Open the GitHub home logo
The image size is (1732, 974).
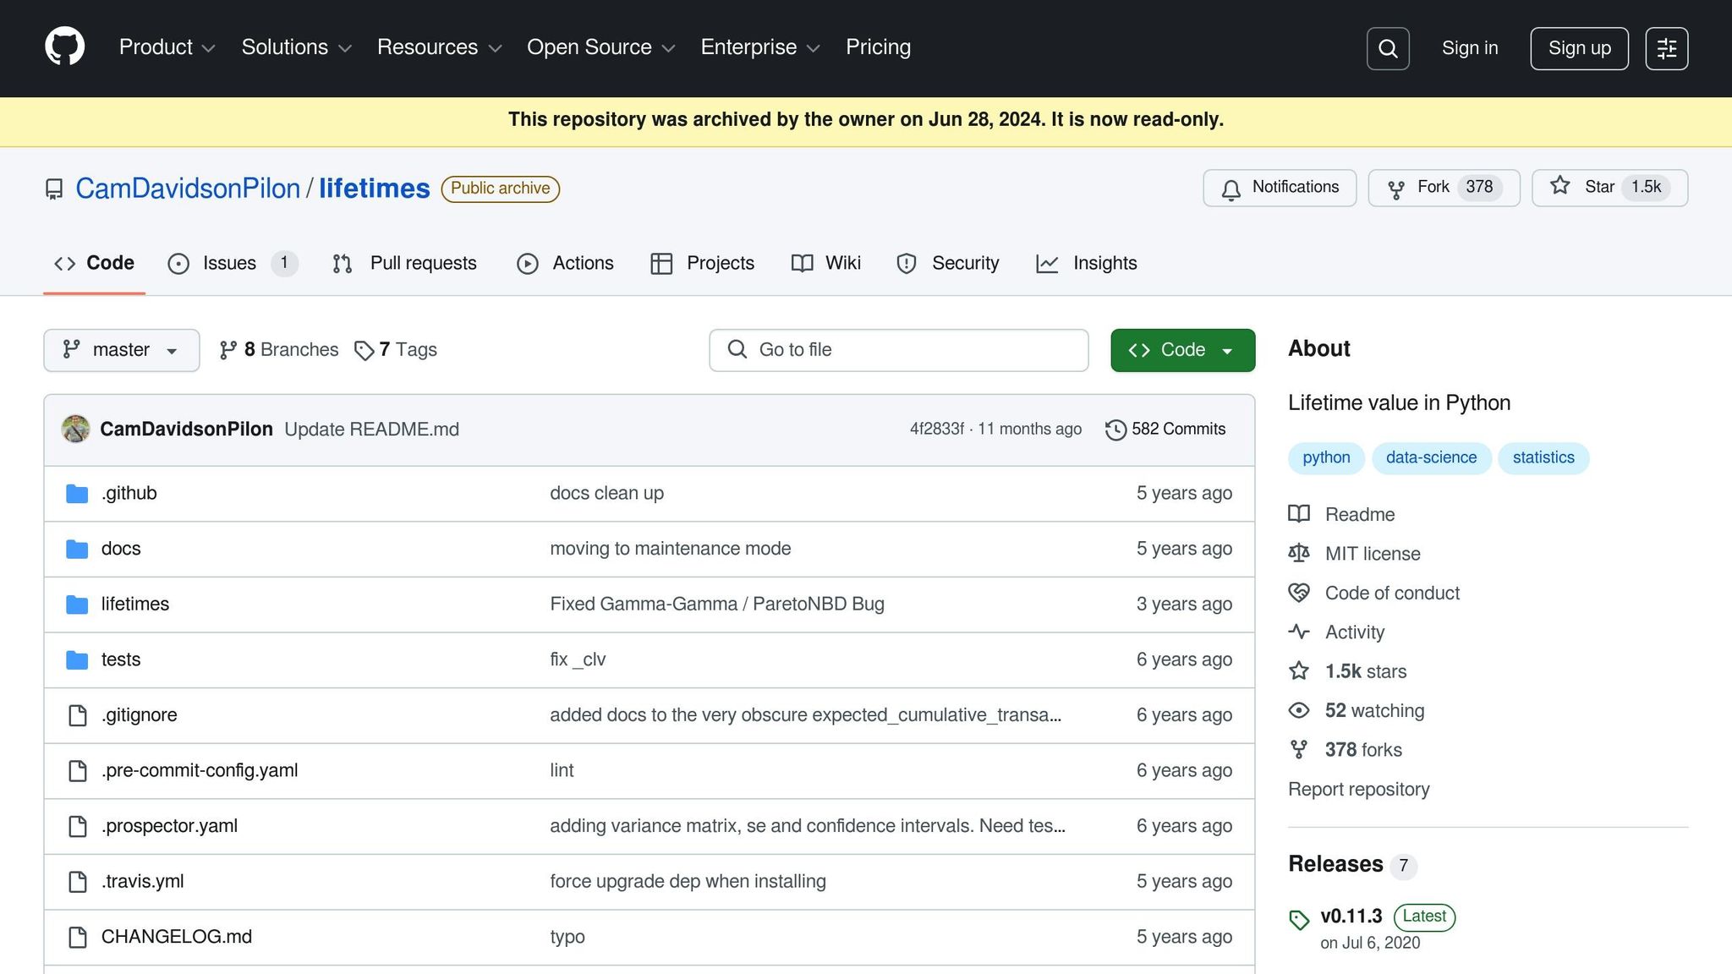[x=65, y=47]
